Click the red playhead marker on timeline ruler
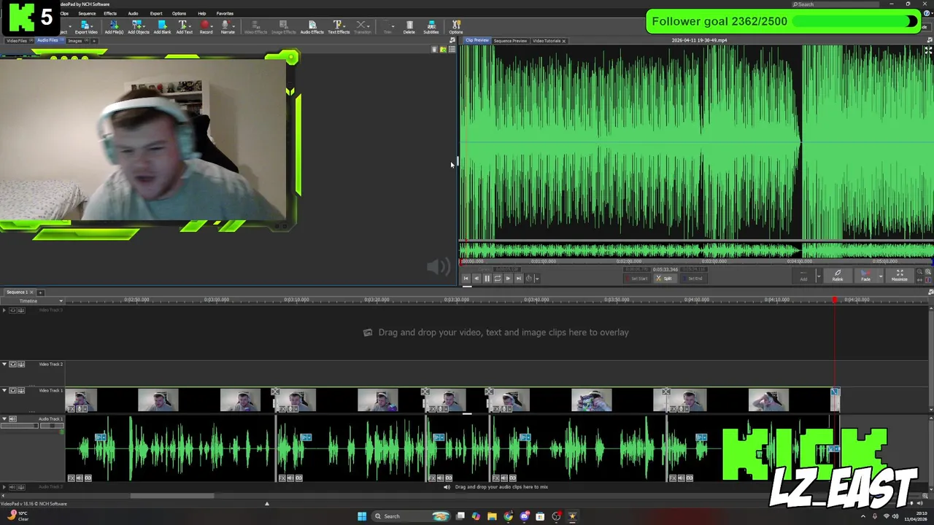The width and height of the screenshot is (934, 525). [835, 300]
